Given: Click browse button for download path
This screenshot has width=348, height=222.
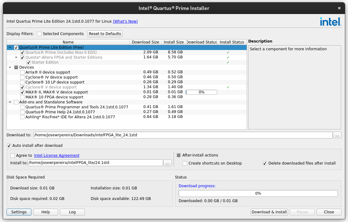Looking at the screenshot, I should tap(337, 135).
